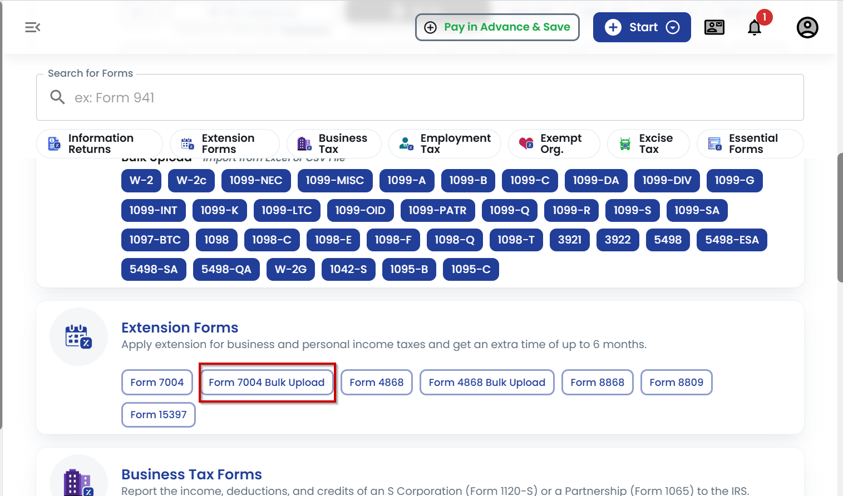The height and width of the screenshot is (496, 843).
Task: Collapse the sidebar menu icon
Action: [33, 27]
